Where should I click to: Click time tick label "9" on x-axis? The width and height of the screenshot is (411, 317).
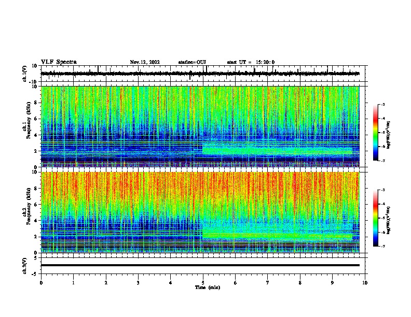pyautogui.click(x=332, y=283)
